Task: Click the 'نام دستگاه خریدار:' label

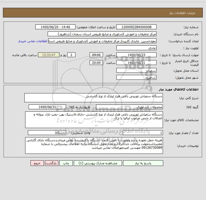Action: coord(186,34)
